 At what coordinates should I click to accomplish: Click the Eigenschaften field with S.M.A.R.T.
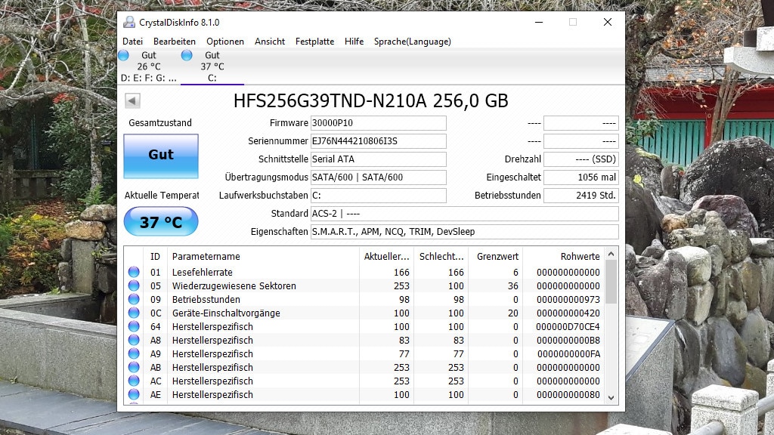pos(465,232)
